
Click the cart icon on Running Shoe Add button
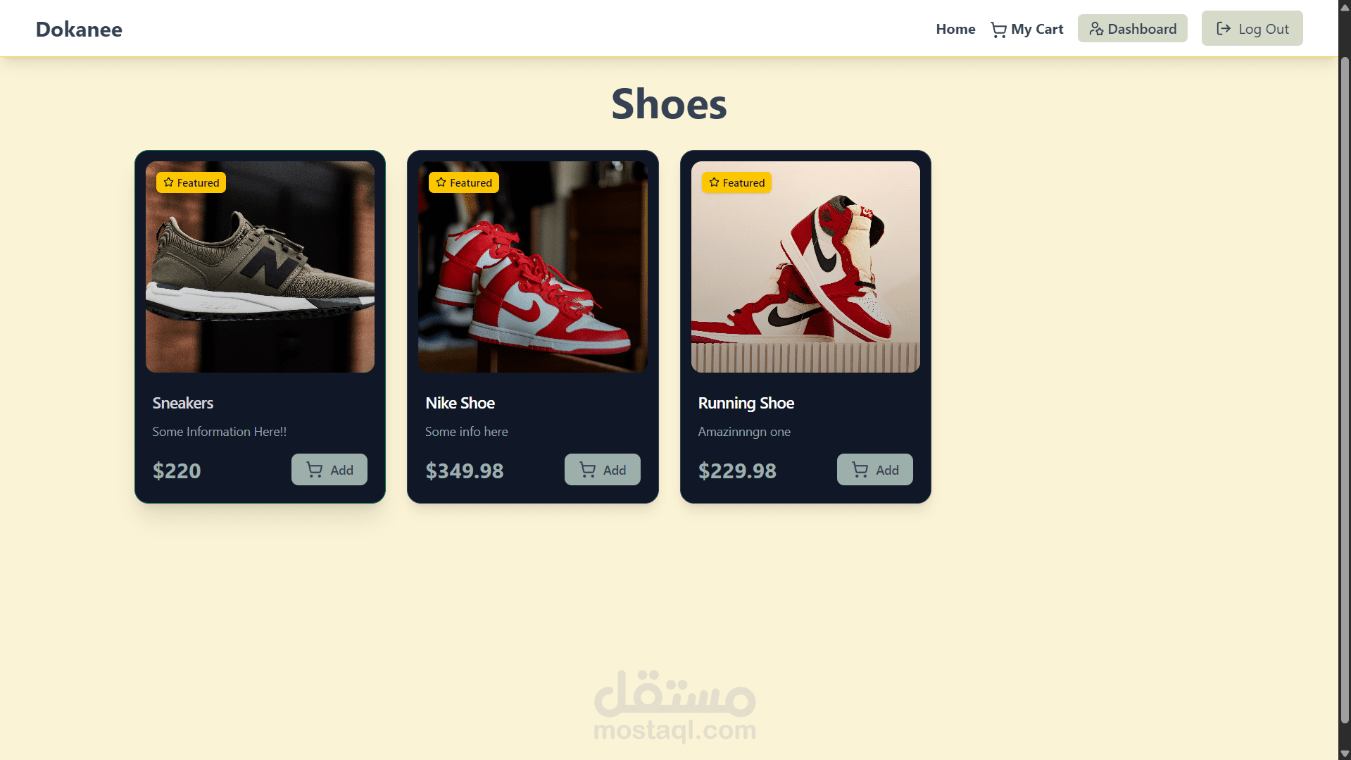coord(860,470)
